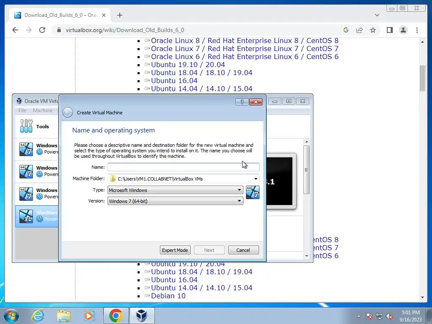Open the lower Ubuntu 16.04 link
This screenshot has width=432, height=324.
click(x=174, y=280)
